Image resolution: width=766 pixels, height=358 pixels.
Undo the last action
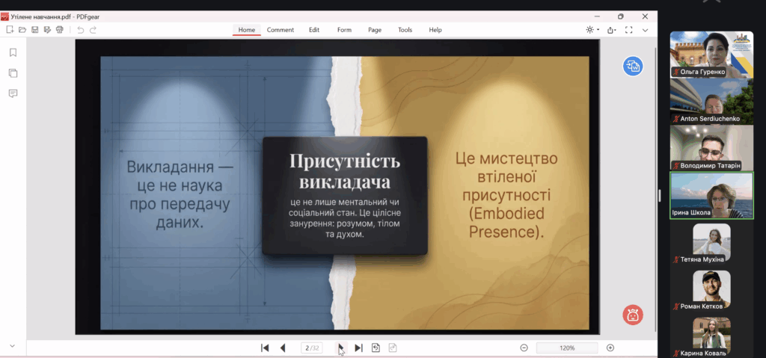point(80,30)
